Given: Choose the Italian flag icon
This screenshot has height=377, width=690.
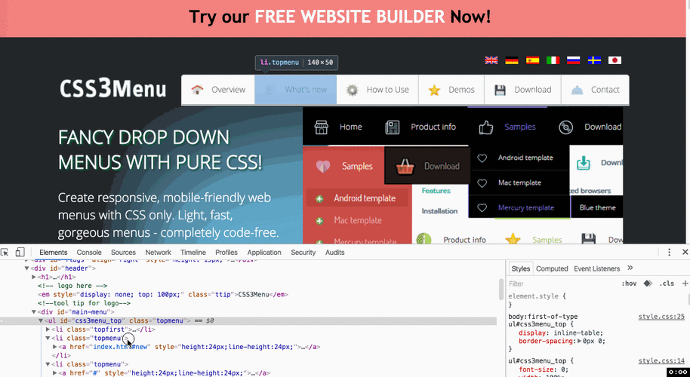Looking at the screenshot, I should click(553, 60).
